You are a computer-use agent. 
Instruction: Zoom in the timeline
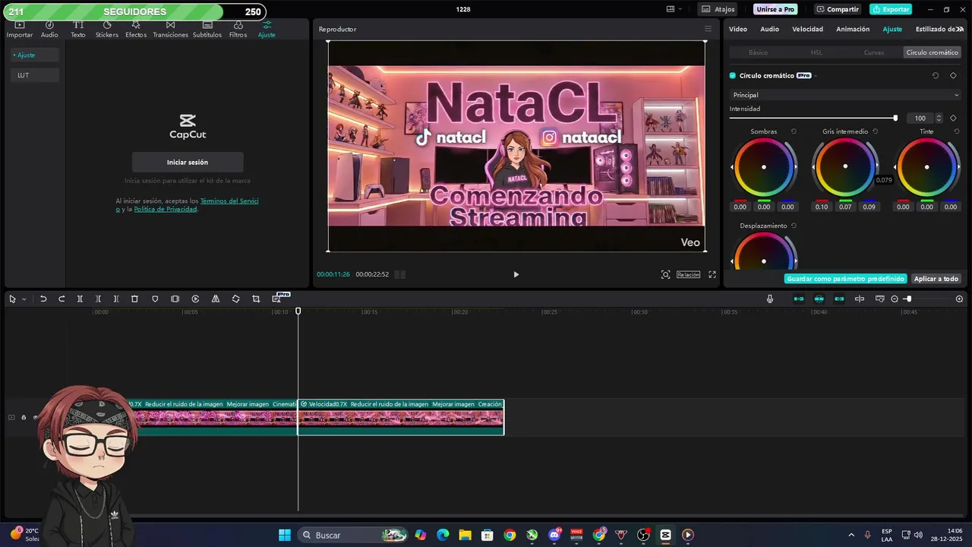(x=959, y=299)
